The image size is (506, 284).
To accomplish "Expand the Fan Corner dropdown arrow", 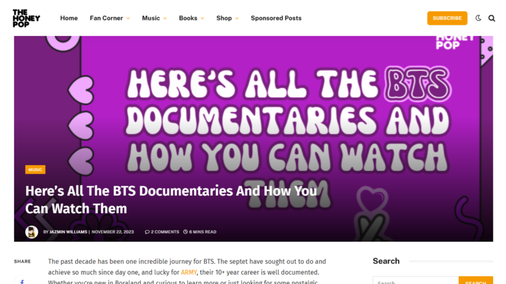I will pos(128,18).
